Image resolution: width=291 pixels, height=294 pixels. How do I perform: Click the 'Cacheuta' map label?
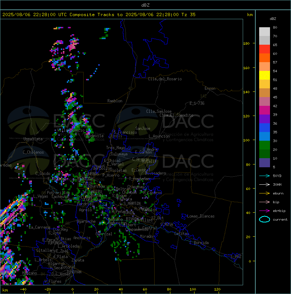(x=60, y=197)
